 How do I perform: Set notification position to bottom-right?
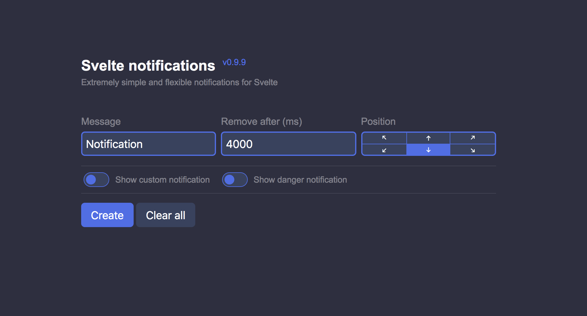(x=472, y=149)
